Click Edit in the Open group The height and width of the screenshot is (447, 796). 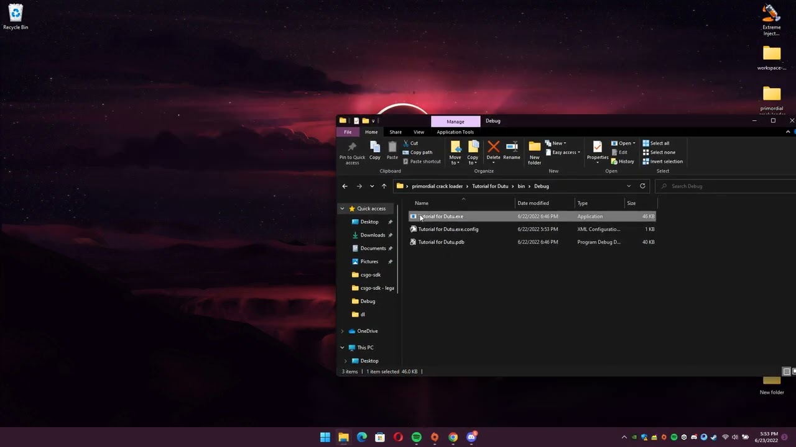(619, 152)
